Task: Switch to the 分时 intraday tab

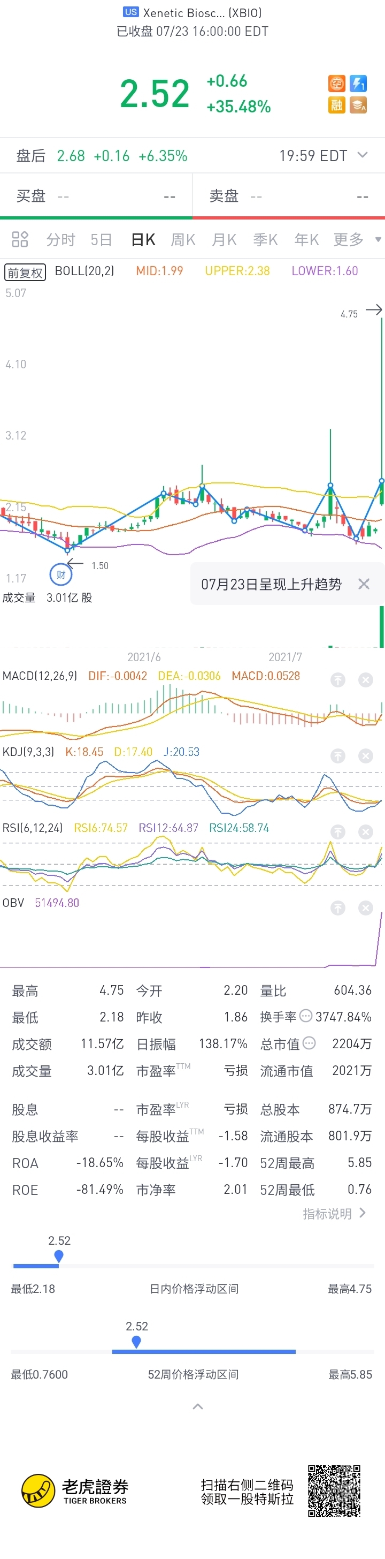Action: pyautogui.click(x=60, y=240)
